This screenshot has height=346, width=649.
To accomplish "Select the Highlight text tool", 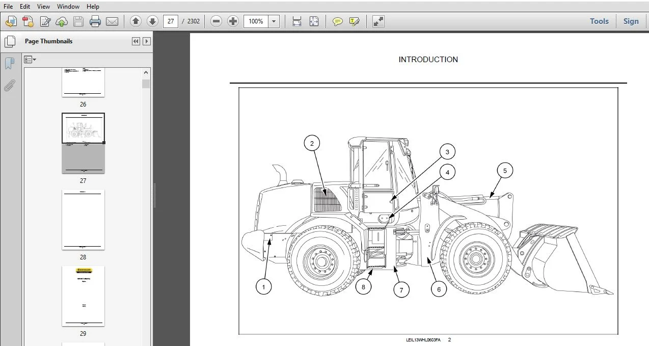I will (355, 21).
